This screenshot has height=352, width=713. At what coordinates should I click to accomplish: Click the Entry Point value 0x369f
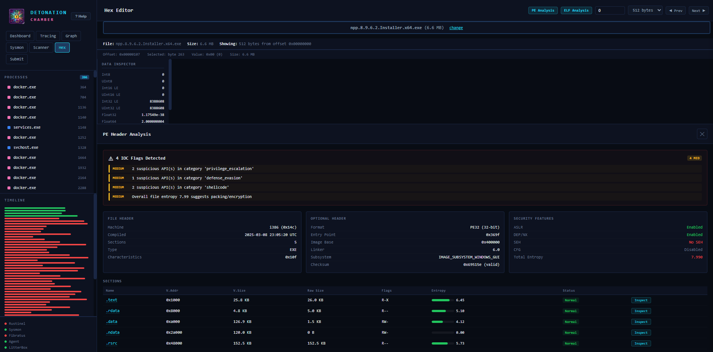(492, 235)
